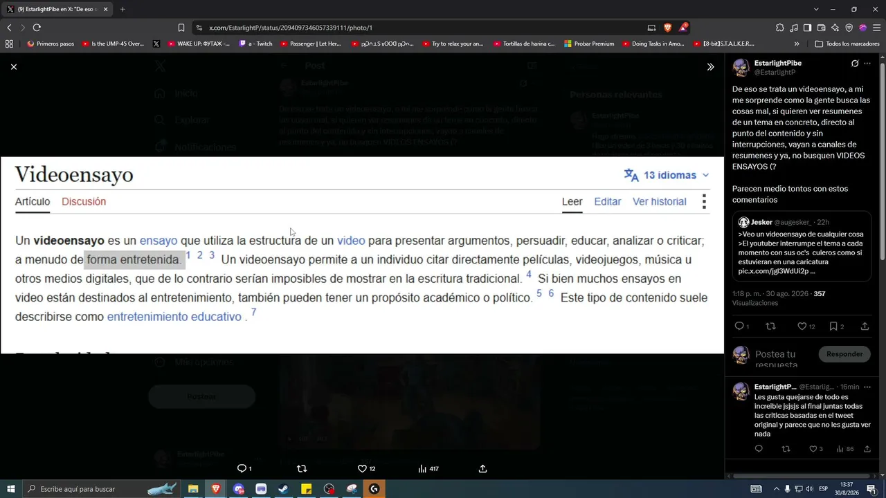
Task: Open the 'Is the UMP-45 Over...' bookmark
Action: pyautogui.click(x=113, y=44)
